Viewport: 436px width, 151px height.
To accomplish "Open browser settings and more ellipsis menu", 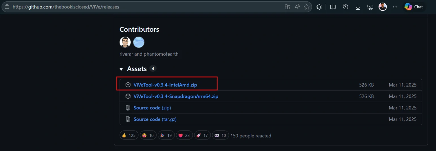I will click(x=395, y=7).
